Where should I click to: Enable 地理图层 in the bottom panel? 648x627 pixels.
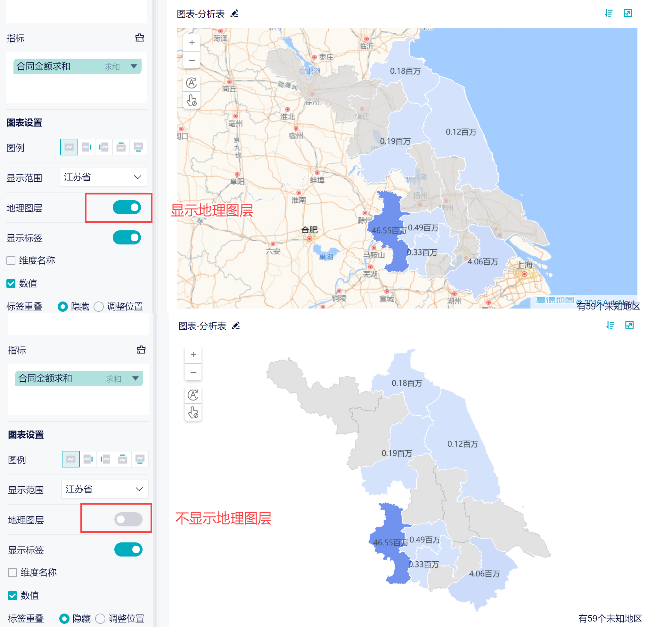[x=128, y=519]
